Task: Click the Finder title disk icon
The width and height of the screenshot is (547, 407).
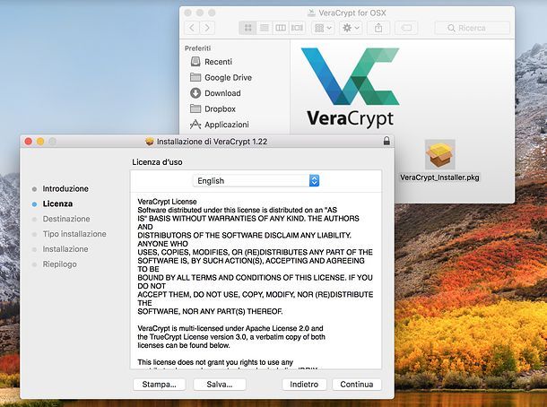Action: pyautogui.click(x=311, y=13)
